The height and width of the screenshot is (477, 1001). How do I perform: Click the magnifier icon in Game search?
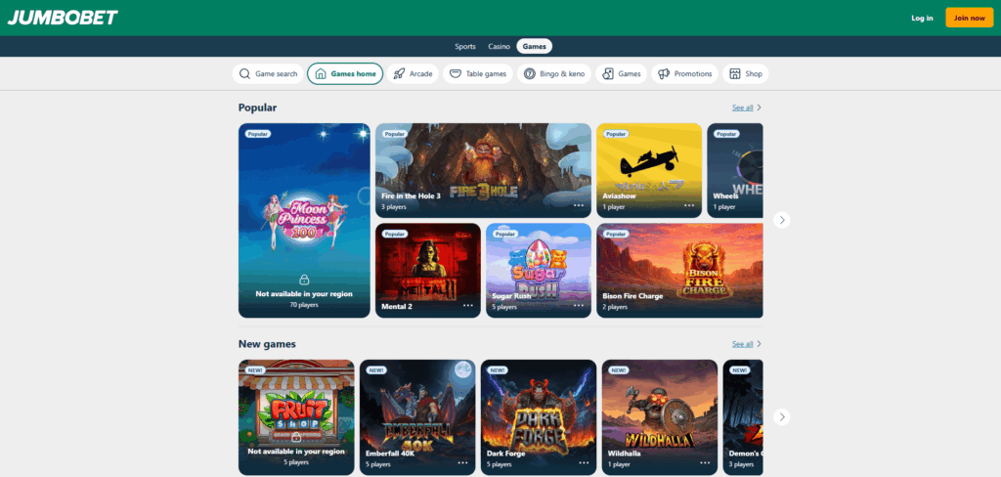[x=244, y=74]
